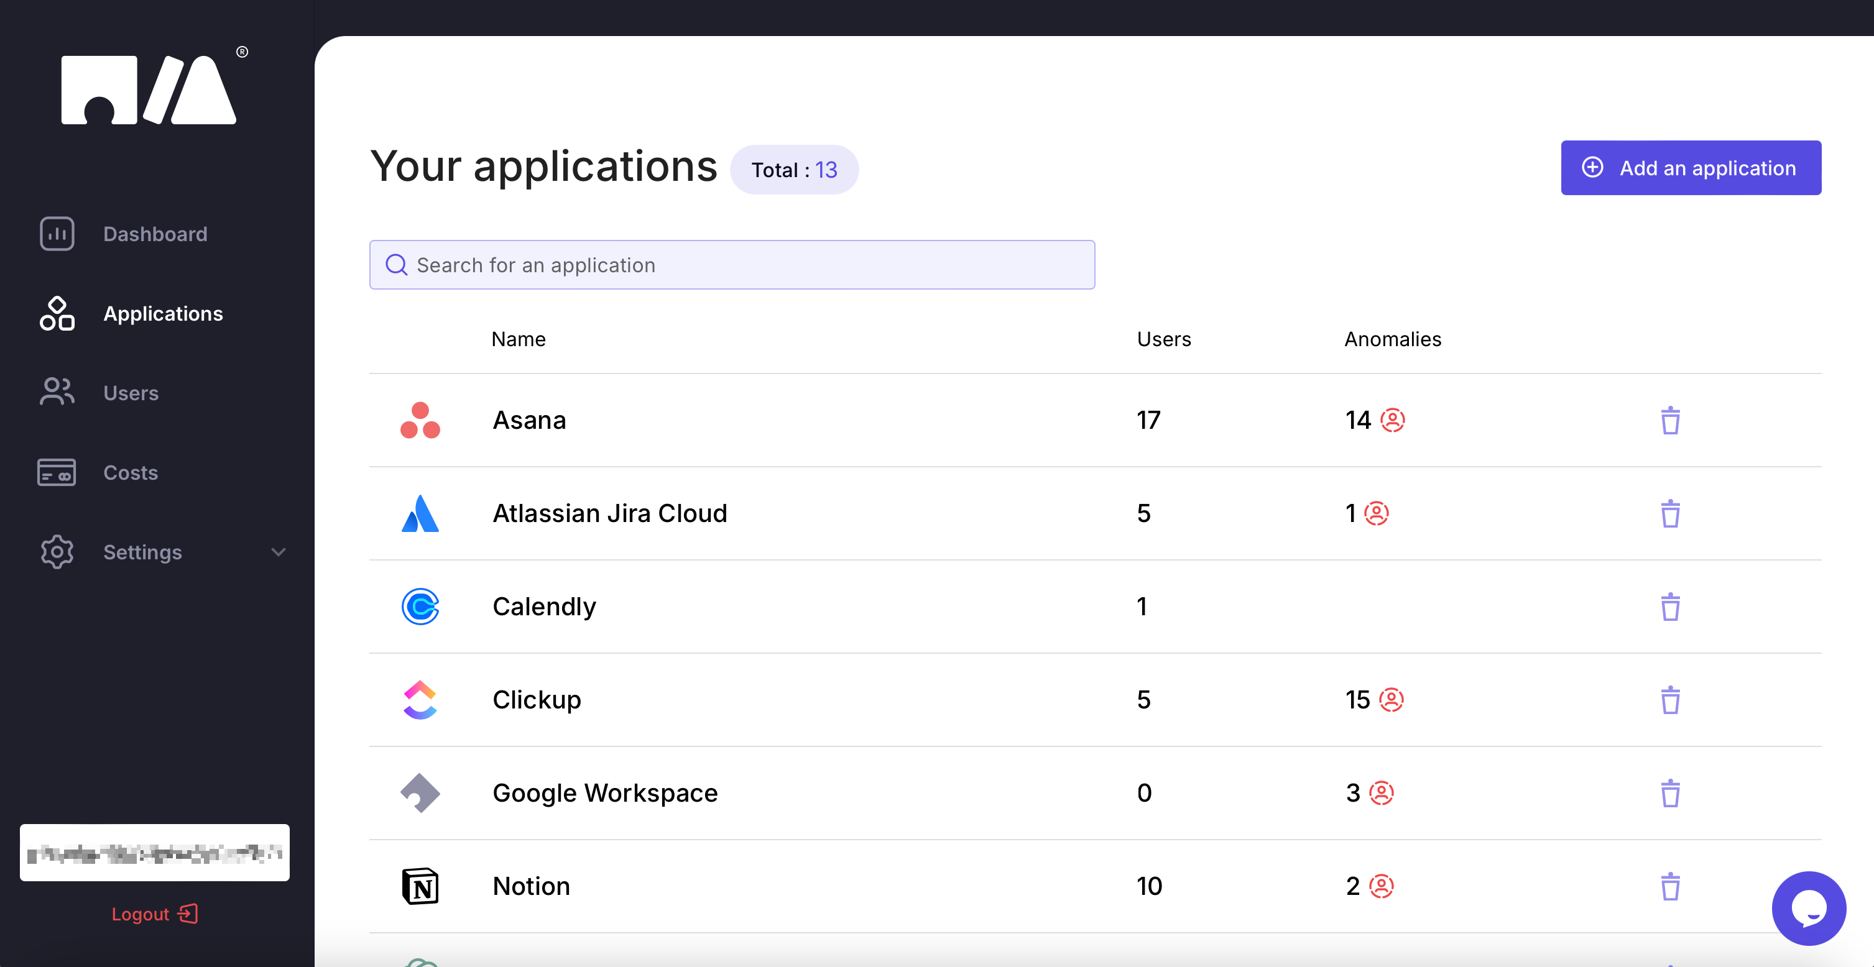This screenshot has height=967, width=1874.
Task: Click the trash icon for Atlassian Jira Cloud
Action: tap(1669, 513)
